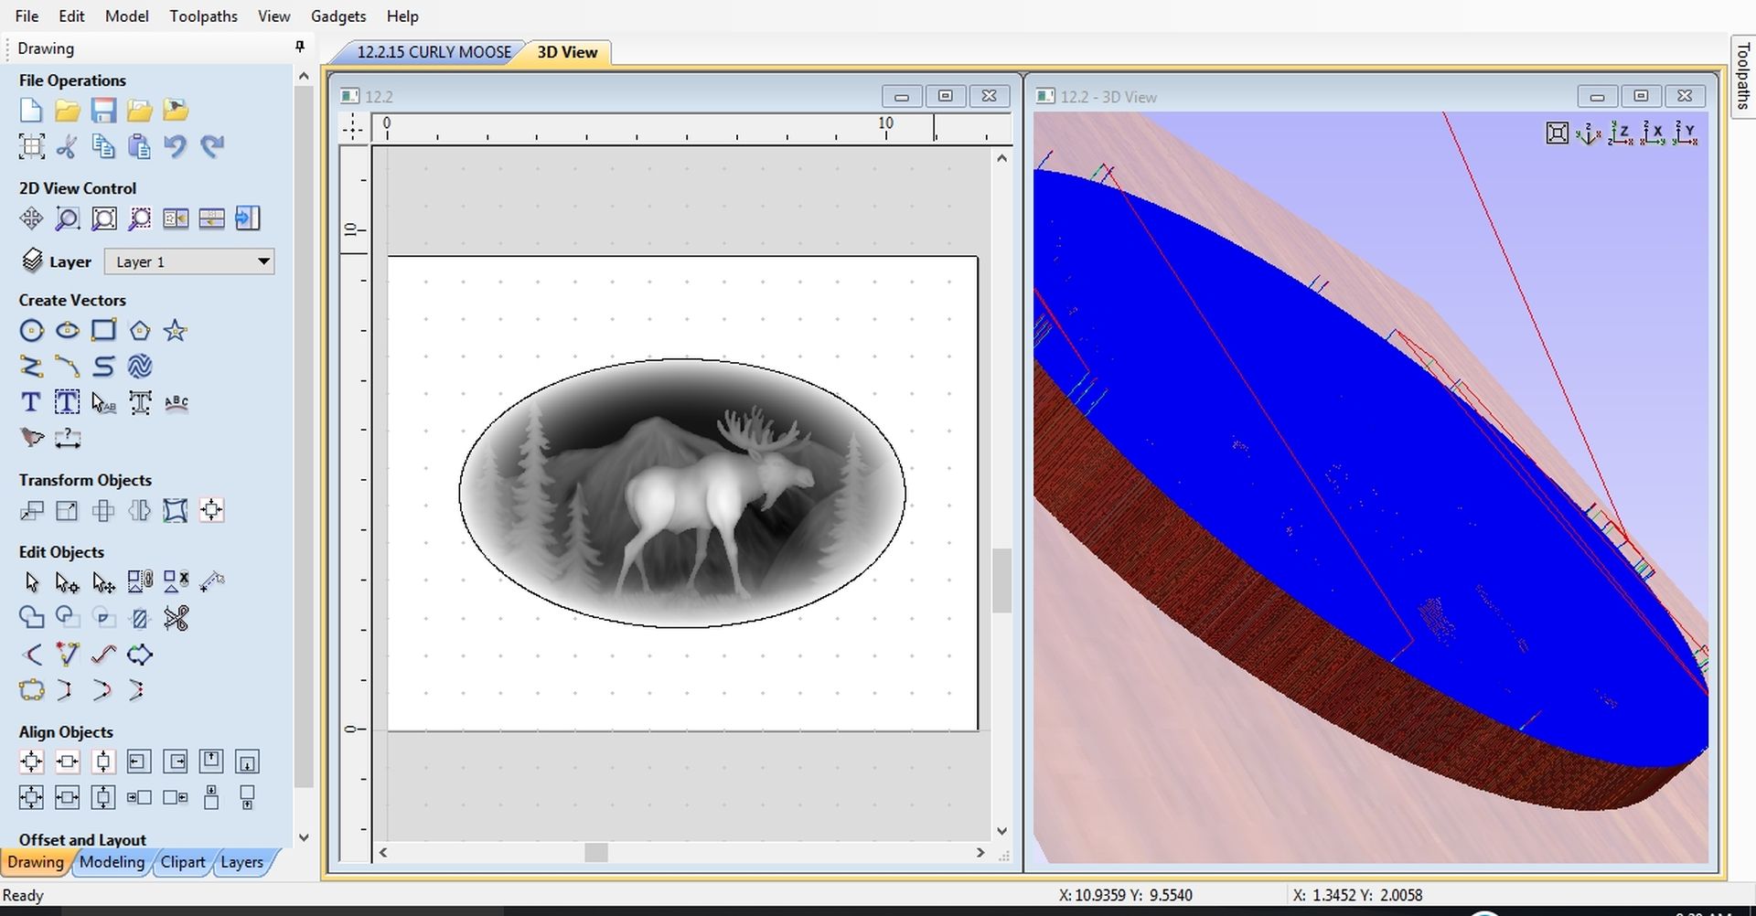Select the Draw Circle tool

(31, 331)
